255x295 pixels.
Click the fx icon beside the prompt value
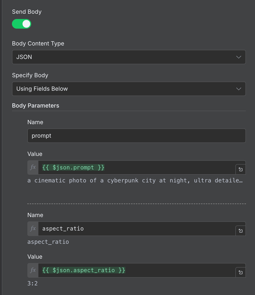pos(33,167)
